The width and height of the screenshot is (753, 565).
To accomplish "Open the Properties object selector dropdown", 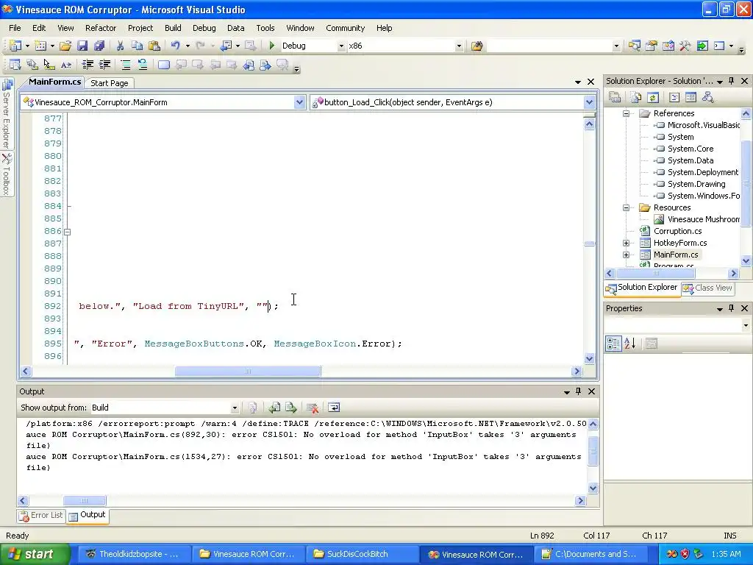I will (x=746, y=325).
